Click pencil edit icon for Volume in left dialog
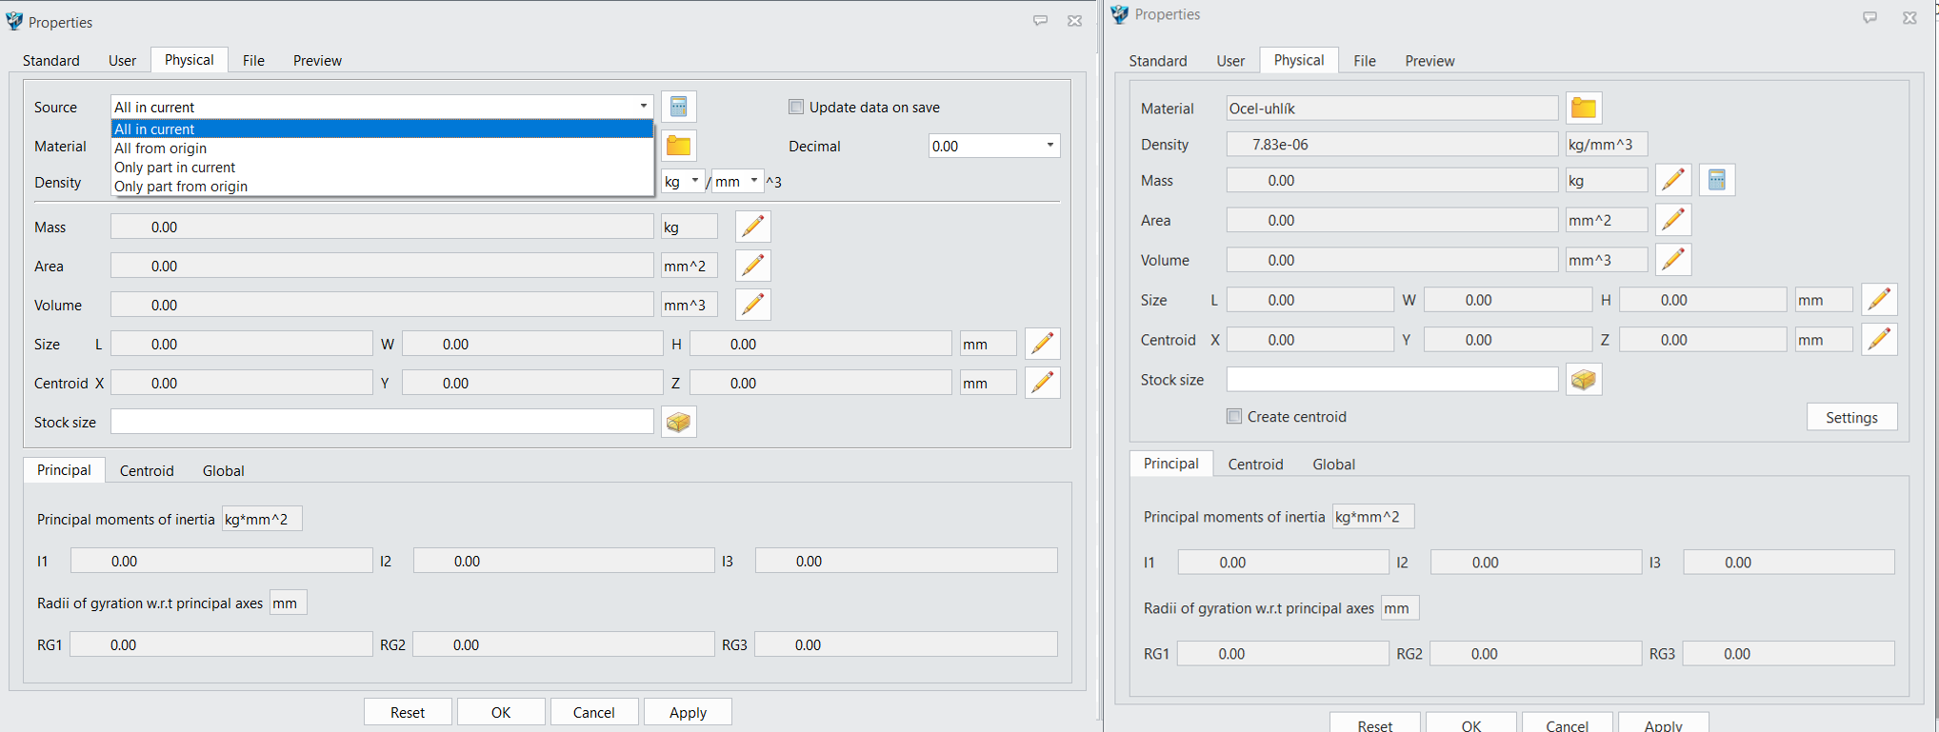 752,305
